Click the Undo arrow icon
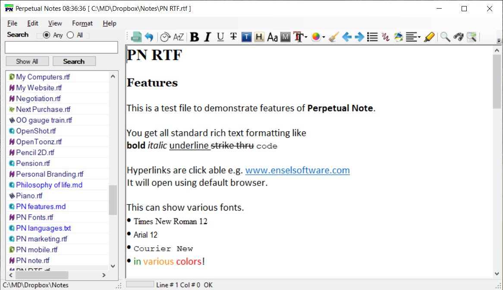Viewport: 503px width, 290px height. coord(149,37)
